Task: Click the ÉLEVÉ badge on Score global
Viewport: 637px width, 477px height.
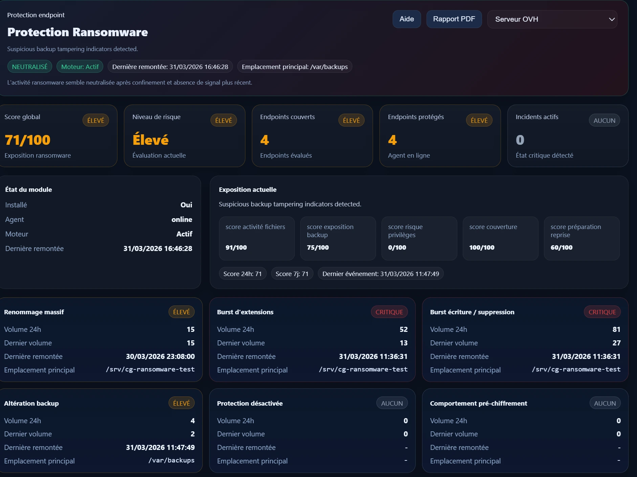Action: tap(96, 120)
